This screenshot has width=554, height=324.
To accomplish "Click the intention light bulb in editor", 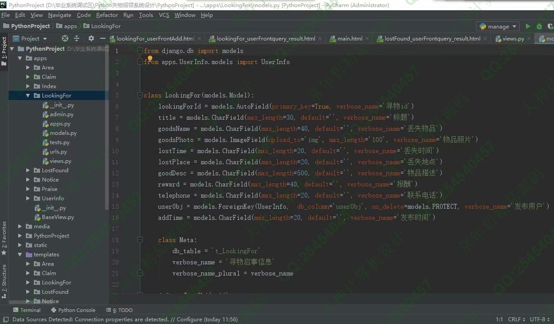I will pyautogui.click(x=150, y=58).
